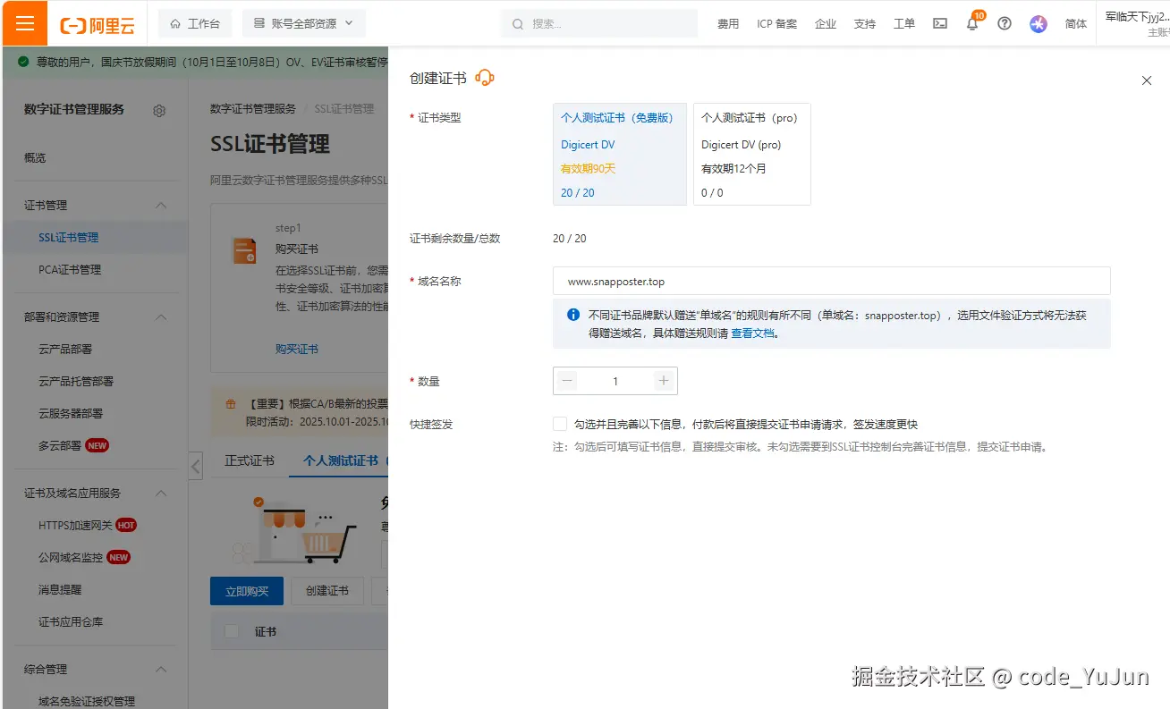Toggle the select-all checkbox in the 证书 header
The width and height of the screenshot is (1170, 709).
tap(232, 631)
